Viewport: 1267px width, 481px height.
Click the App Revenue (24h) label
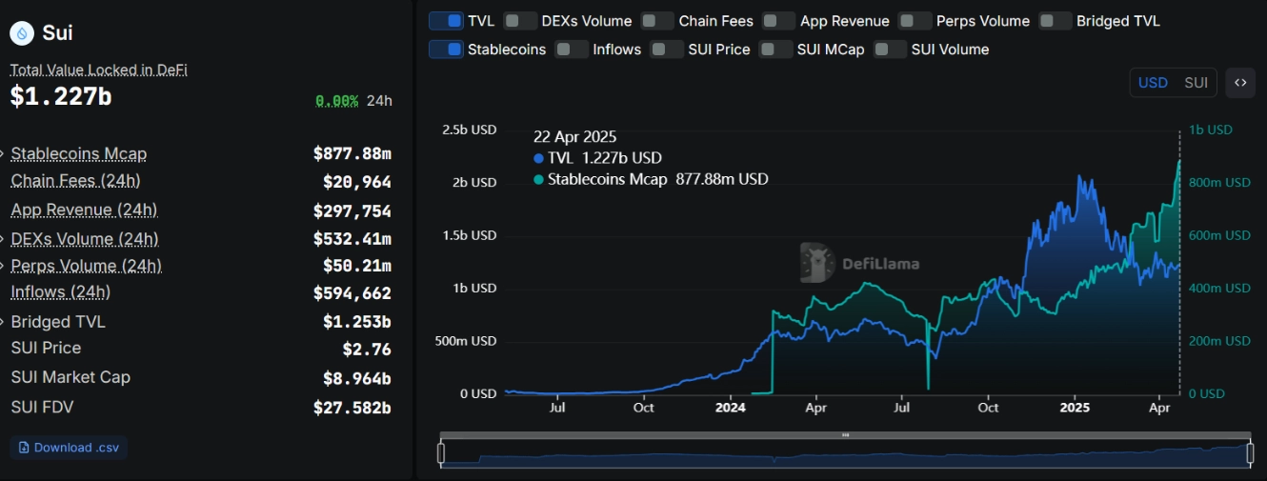[x=84, y=210]
